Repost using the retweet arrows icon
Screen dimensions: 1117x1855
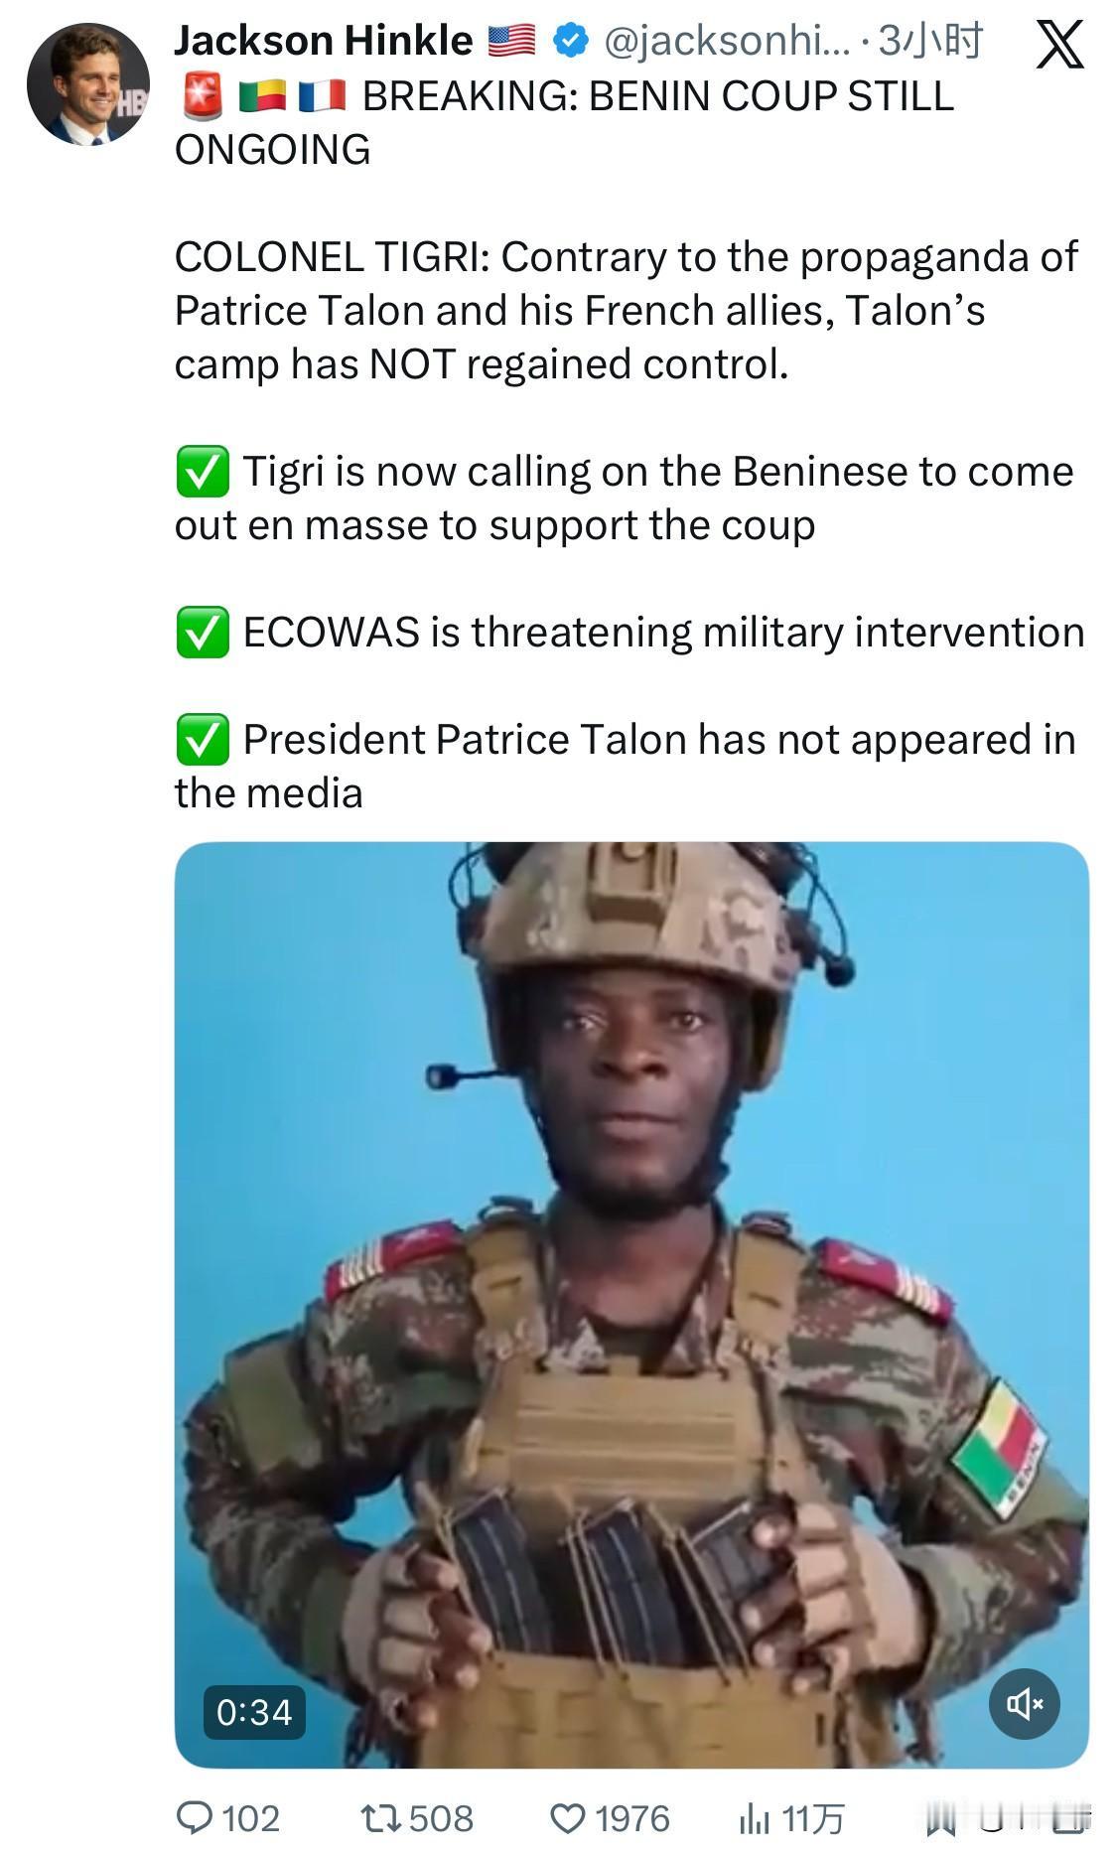[380, 1818]
